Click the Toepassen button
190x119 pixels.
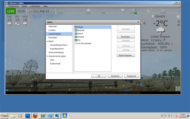[131, 76]
